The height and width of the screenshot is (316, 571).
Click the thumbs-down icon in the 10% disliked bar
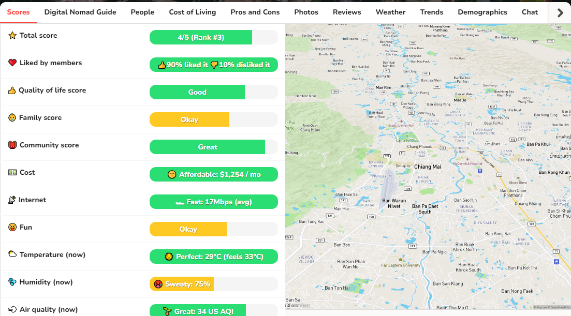click(x=214, y=65)
